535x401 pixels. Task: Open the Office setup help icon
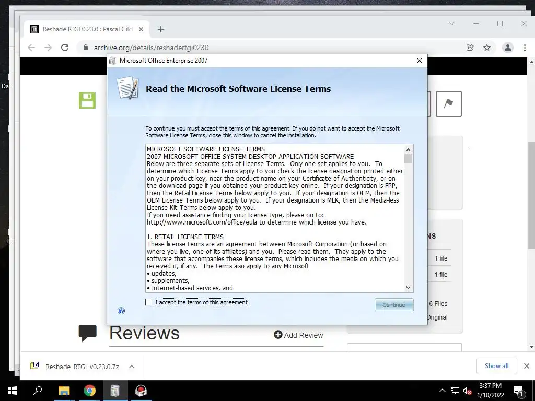[x=121, y=311]
